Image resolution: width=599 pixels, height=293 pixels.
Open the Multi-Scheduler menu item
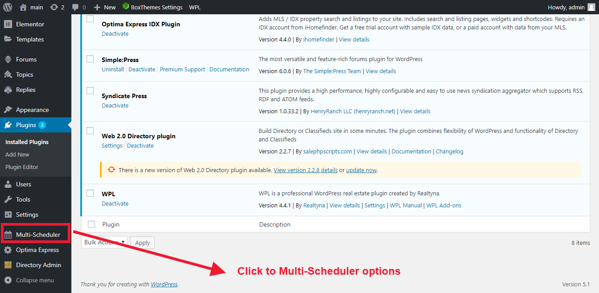[x=36, y=235]
